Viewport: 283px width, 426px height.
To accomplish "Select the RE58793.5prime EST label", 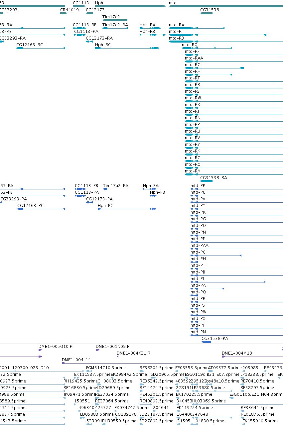I will coord(257,388).
